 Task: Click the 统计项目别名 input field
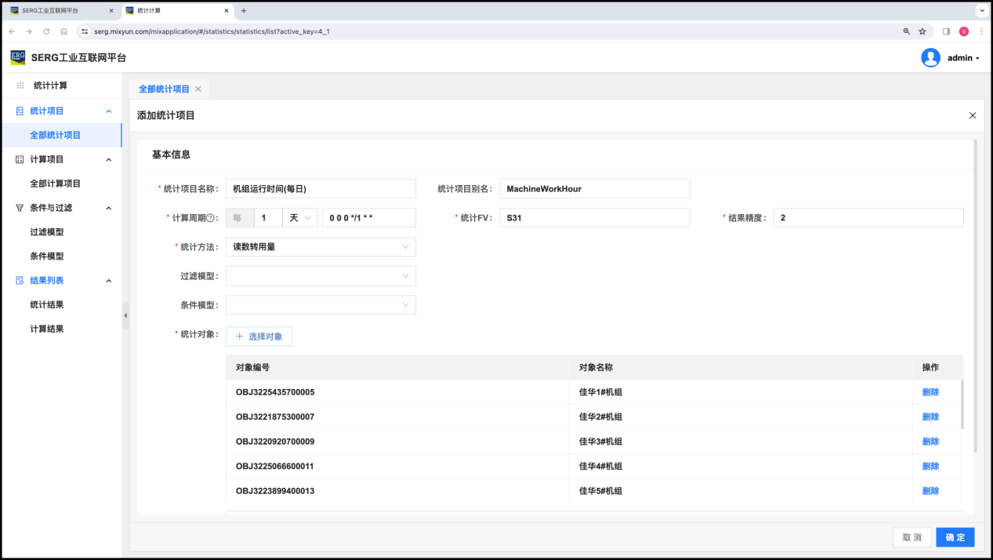tap(594, 189)
